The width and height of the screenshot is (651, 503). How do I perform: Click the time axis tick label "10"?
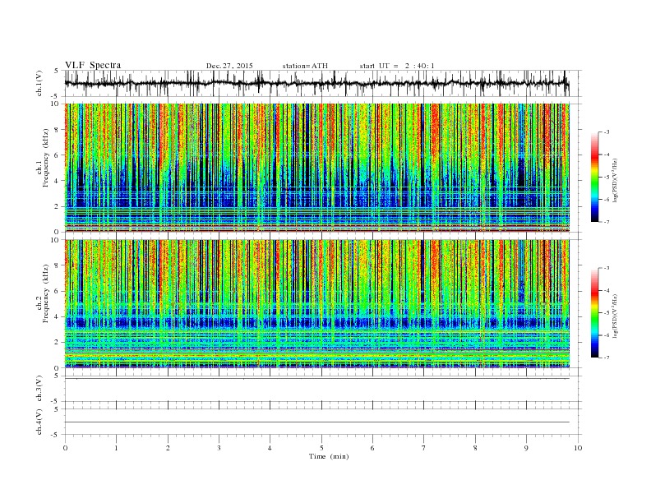click(x=578, y=448)
